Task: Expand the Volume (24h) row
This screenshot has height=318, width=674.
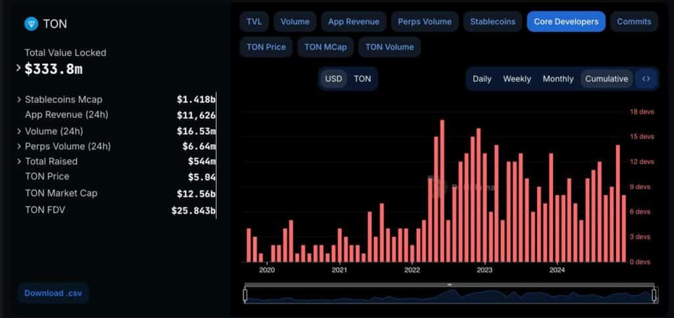Action: 19,131
